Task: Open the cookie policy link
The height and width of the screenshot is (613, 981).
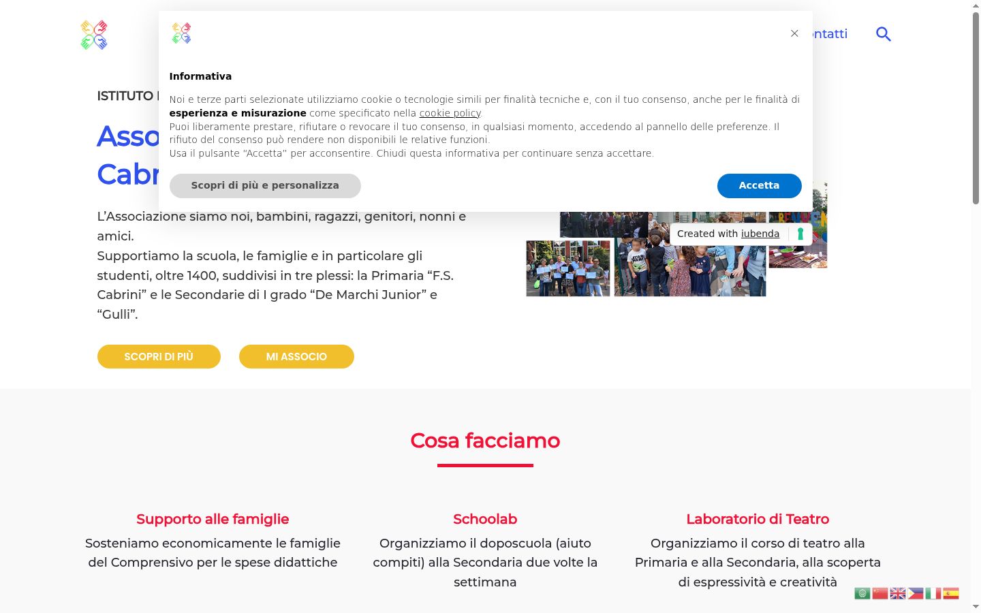Action: tap(450, 113)
